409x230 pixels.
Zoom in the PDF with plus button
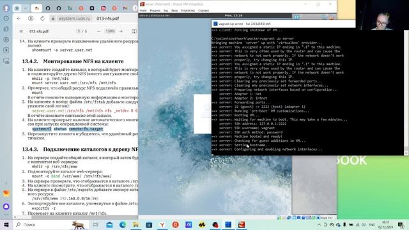click(121, 31)
